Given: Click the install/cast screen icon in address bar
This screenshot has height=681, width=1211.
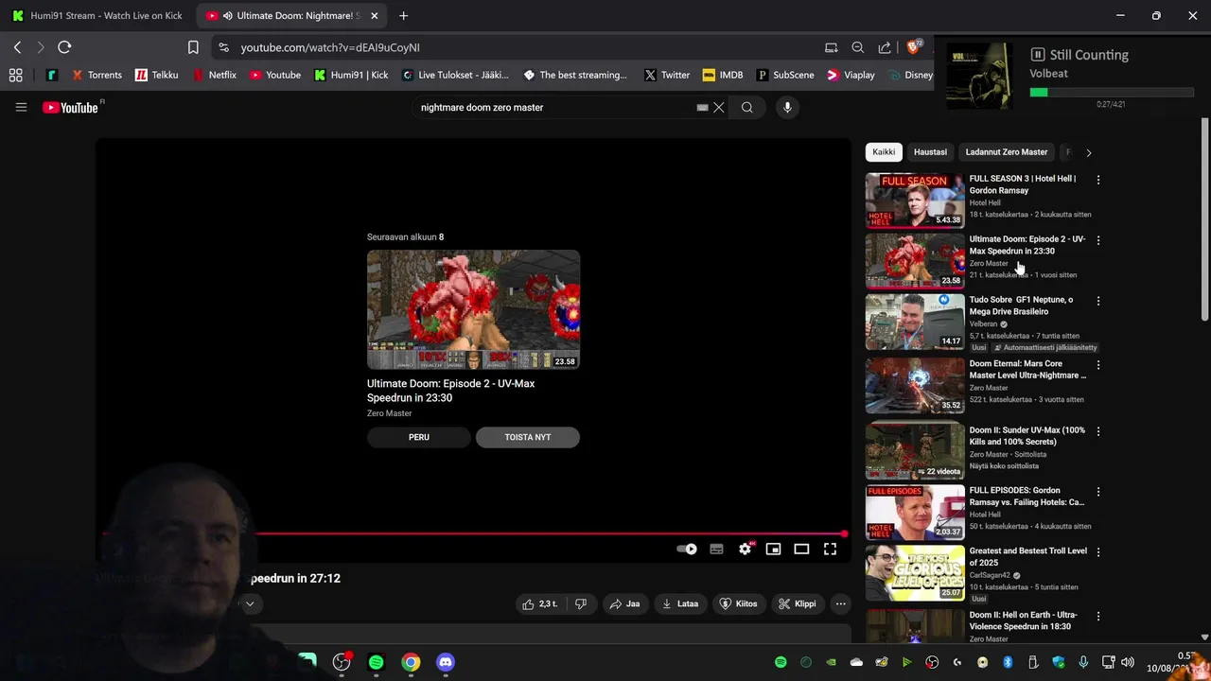Looking at the screenshot, I should tap(831, 47).
